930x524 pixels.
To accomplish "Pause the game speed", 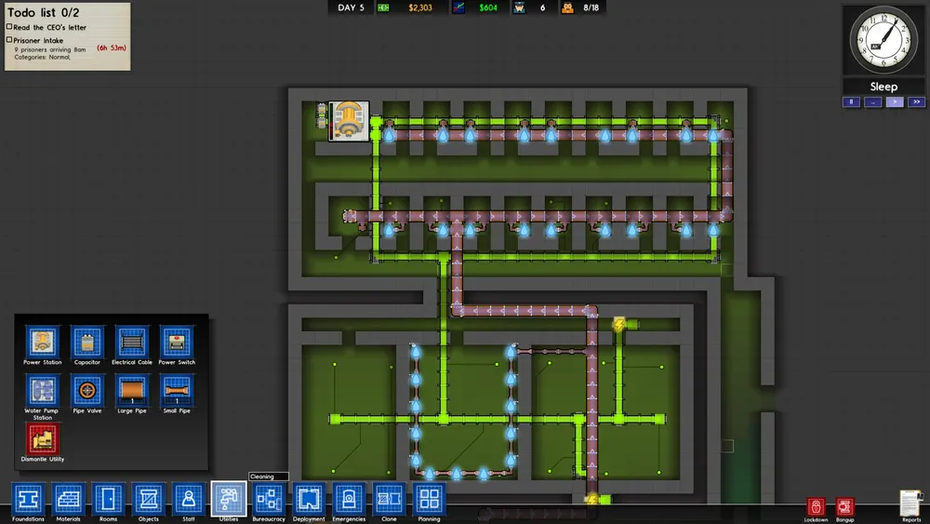I will coord(851,102).
